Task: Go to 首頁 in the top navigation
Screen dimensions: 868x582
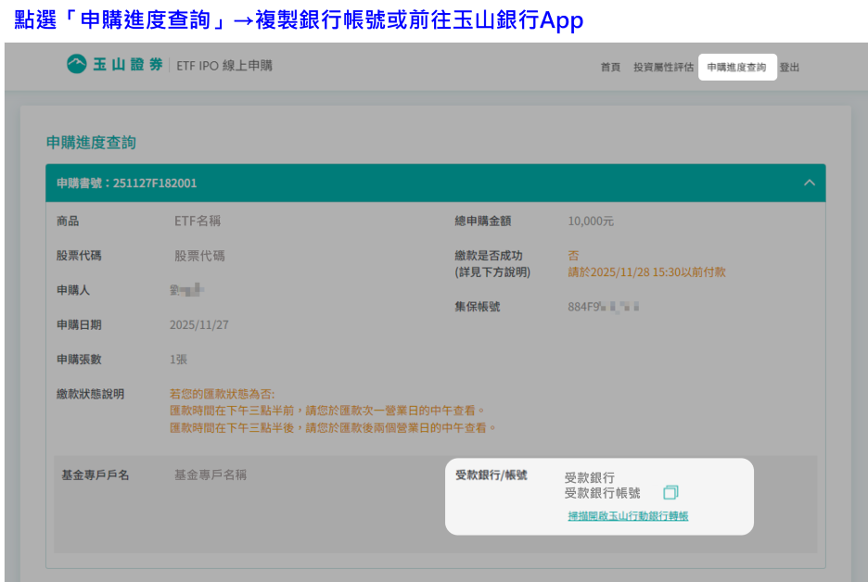Action: coord(610,68)
